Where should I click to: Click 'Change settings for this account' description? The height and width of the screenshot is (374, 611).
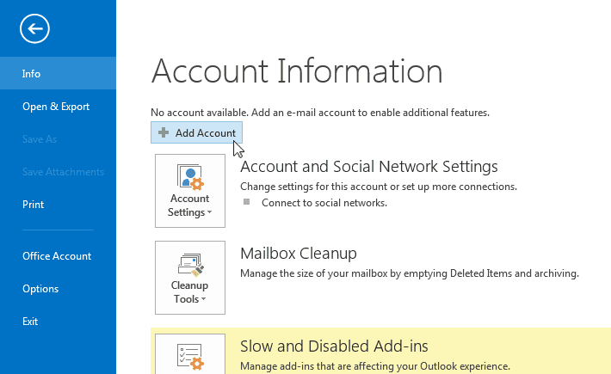coord(379,187)
